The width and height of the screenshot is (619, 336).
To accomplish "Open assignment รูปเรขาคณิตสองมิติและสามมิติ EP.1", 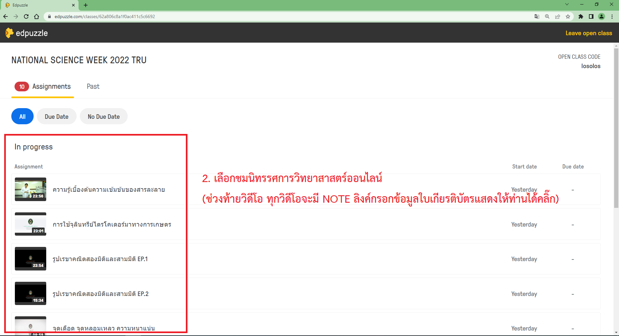I will point(100,259).
